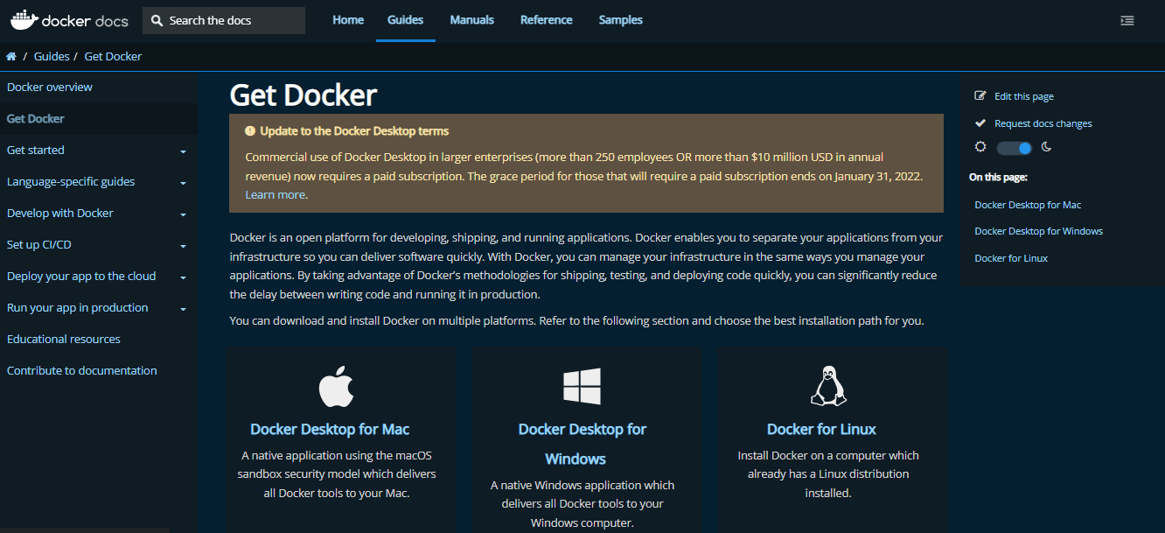Jump to Docker for Linux on-page link
Screen dimensions: 1165x533
coord(1011,258)
